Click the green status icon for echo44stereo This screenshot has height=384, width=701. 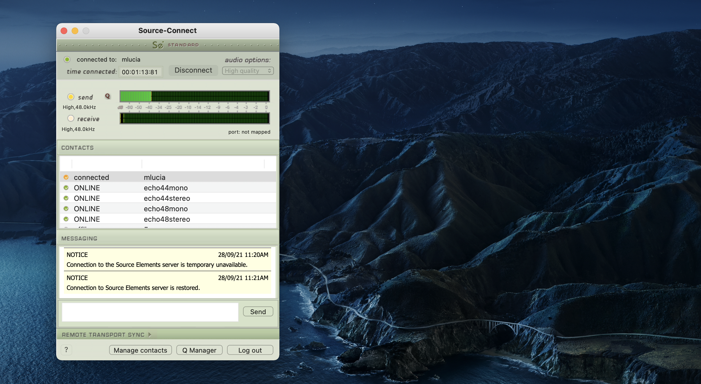tap(66, 198)
